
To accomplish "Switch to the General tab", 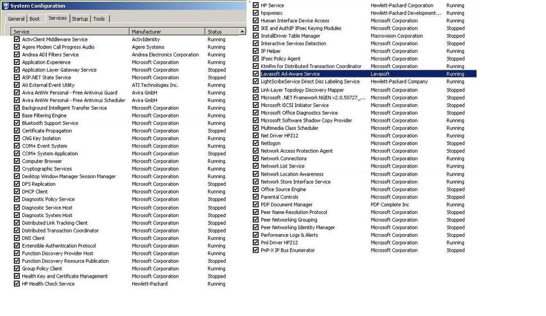I will (x=16, y=19).
